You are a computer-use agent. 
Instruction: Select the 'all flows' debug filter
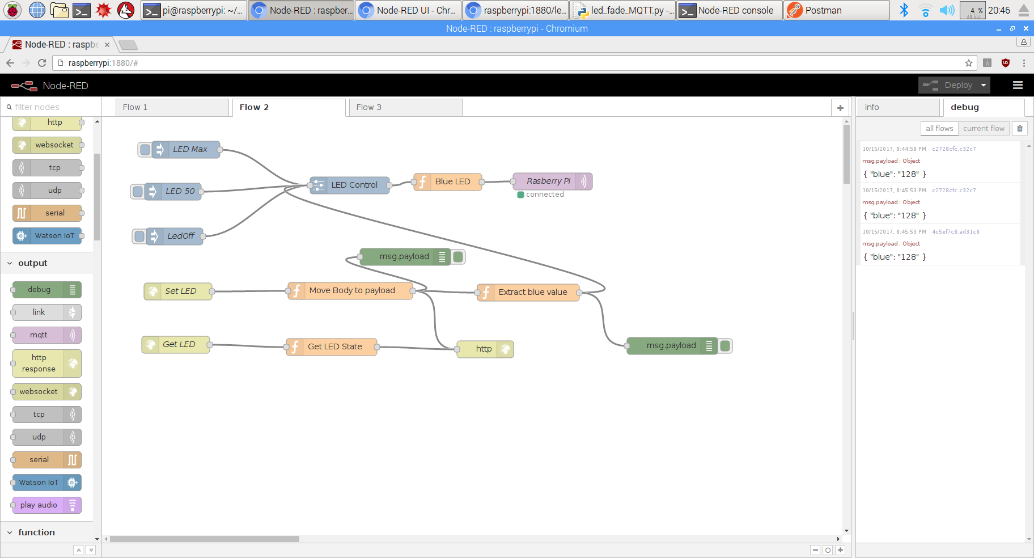tap(939, 129)
